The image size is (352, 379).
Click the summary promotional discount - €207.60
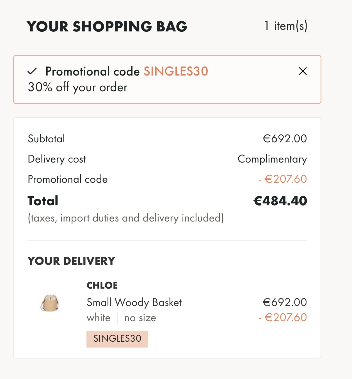pos(283,179)
